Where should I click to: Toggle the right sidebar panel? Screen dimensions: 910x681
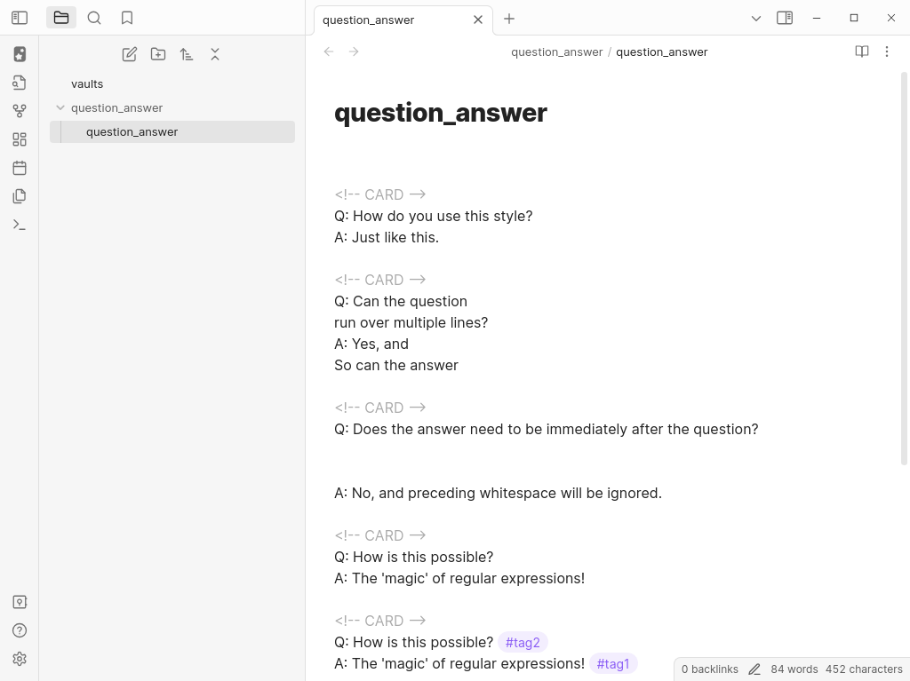[785, 18]
